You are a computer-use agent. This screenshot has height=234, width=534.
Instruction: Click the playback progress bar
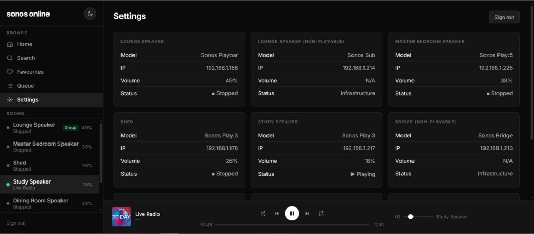pos(292,225)
